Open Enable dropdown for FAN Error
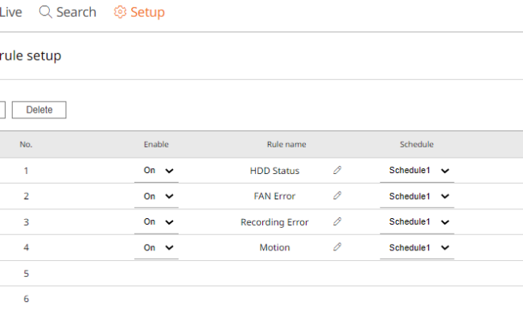This screenshot has height=310, width=523. (156, 196)
